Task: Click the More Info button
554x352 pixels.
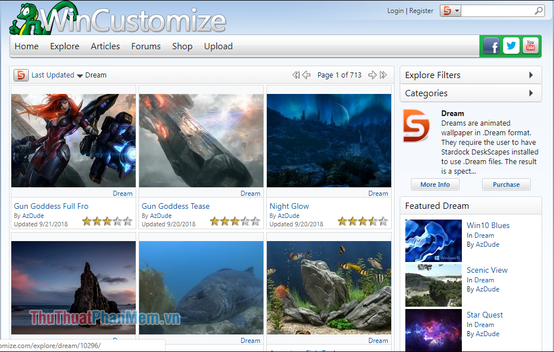Action: pos(435,184)
